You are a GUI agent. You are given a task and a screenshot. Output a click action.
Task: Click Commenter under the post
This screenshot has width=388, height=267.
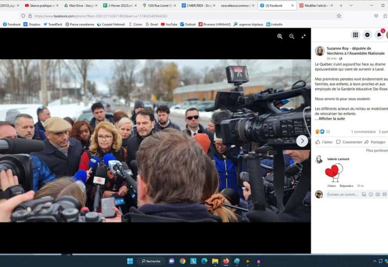point(349,142)
